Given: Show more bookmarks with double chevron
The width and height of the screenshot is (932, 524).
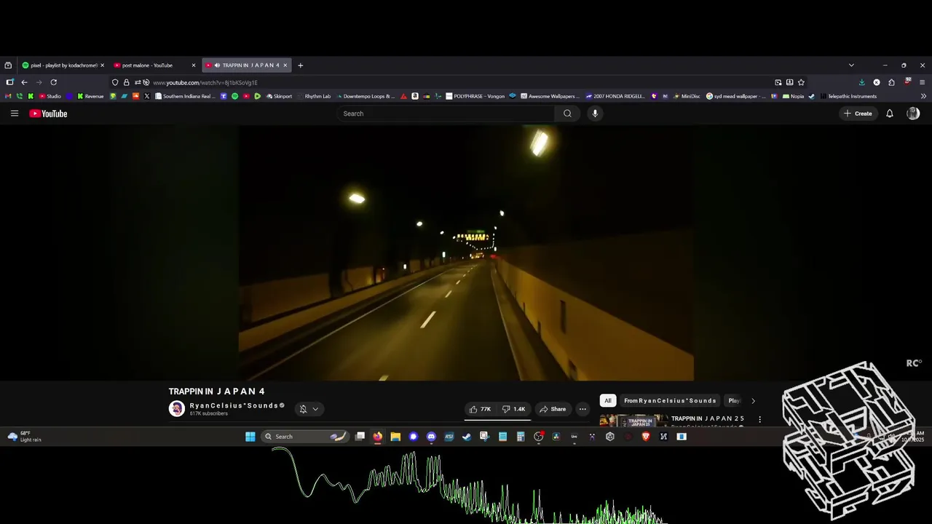Looking at the screenshot, I should (924, 96).
